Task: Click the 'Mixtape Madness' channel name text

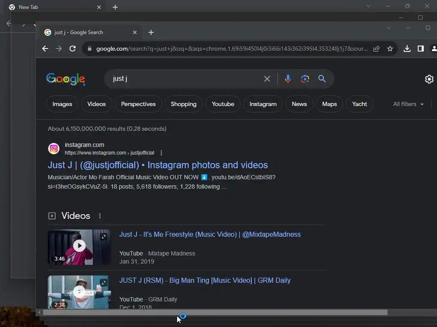Action: (172, 253)
